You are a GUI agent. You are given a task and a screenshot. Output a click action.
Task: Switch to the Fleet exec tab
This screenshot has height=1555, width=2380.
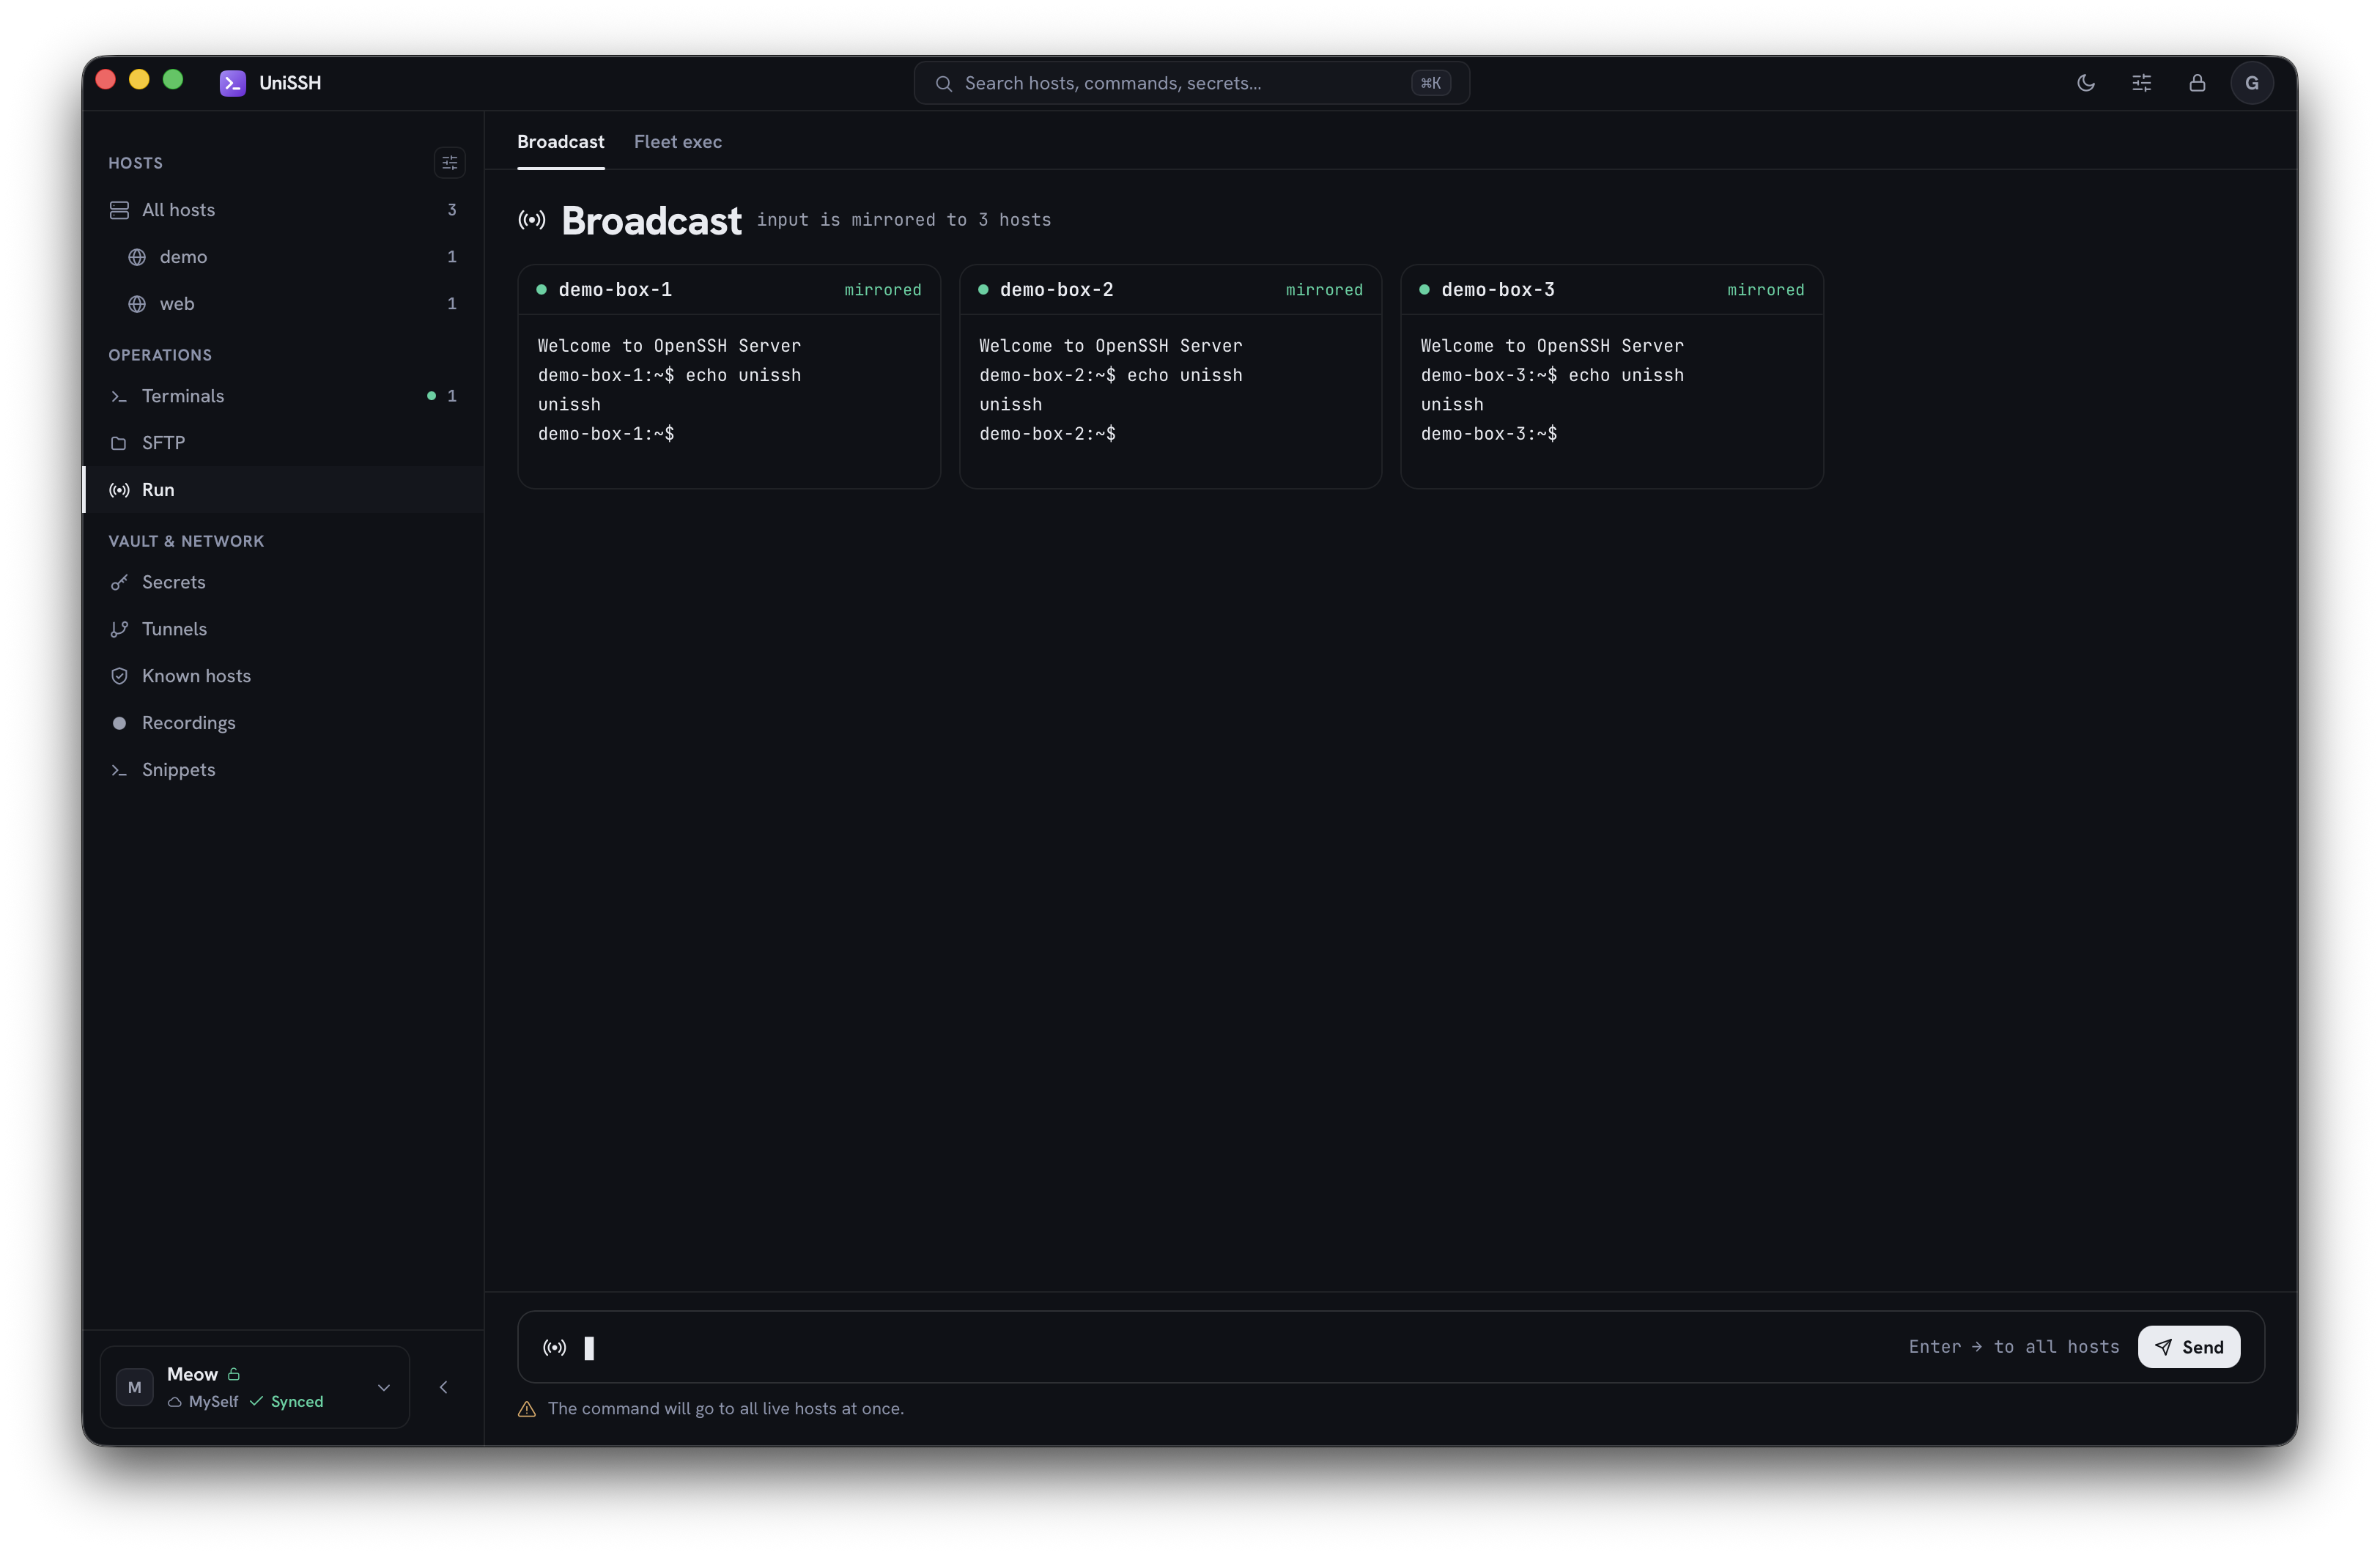click(x=678, y=142)
